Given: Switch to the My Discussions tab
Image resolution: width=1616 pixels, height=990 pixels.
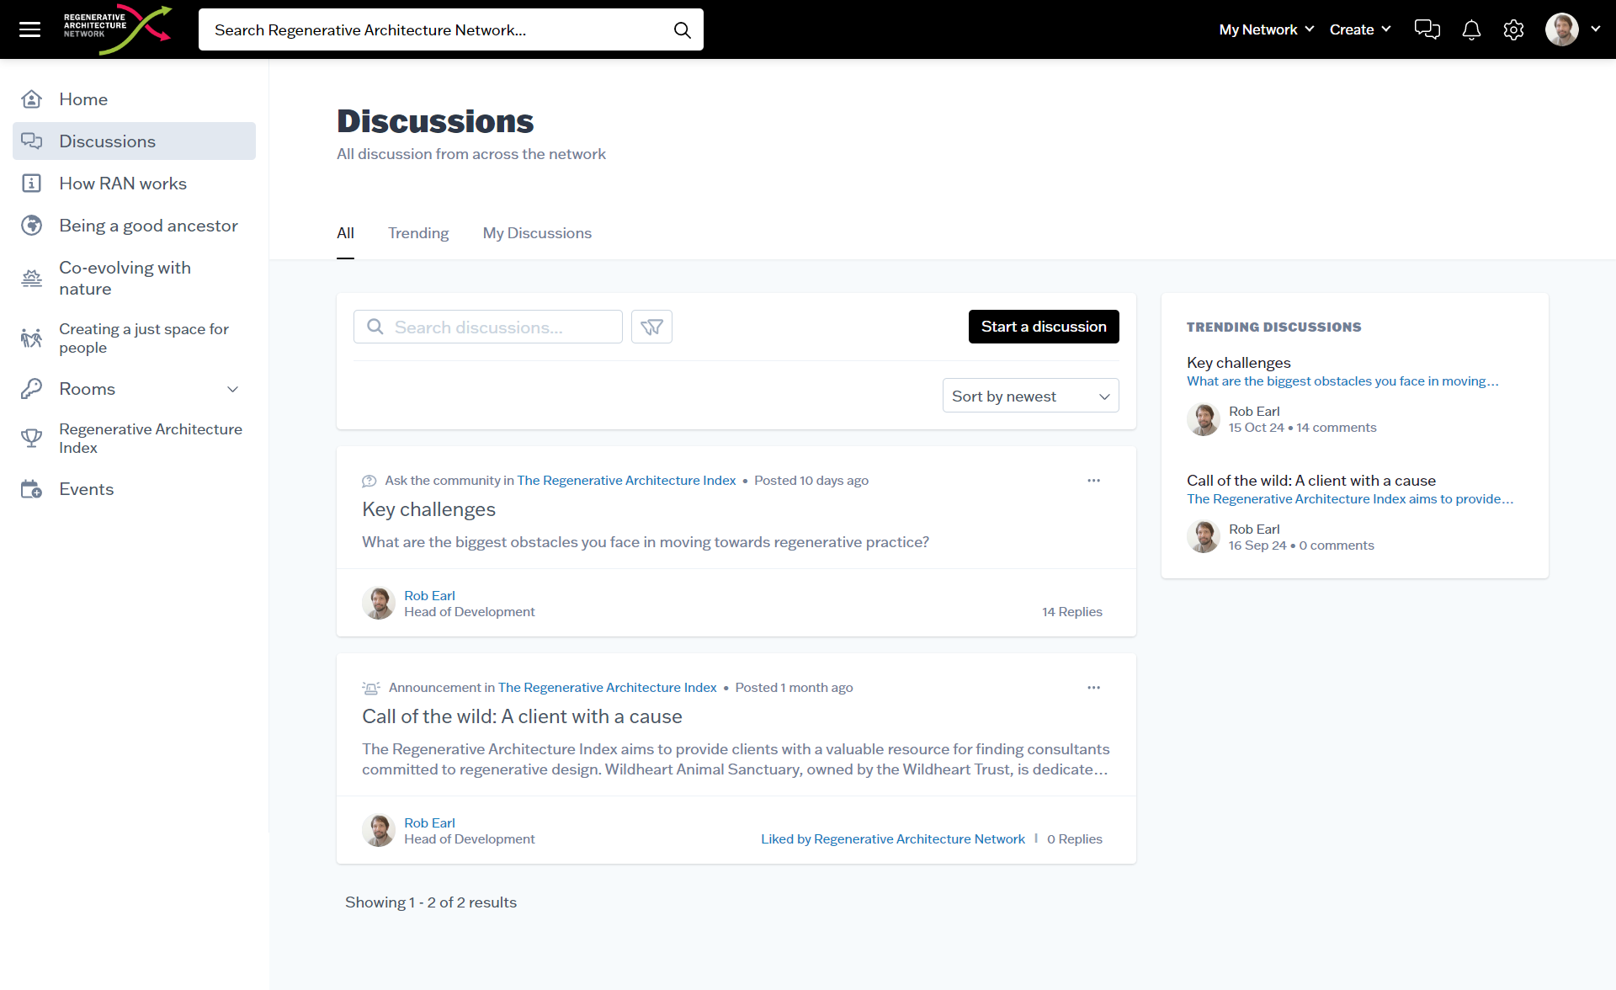Looking at the screenshot, I should (537, 233).
